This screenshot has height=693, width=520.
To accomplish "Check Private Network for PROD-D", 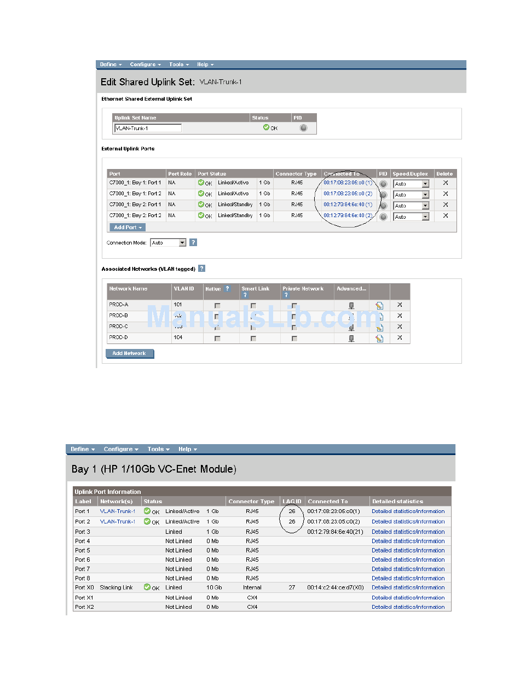I will [294, 339].
